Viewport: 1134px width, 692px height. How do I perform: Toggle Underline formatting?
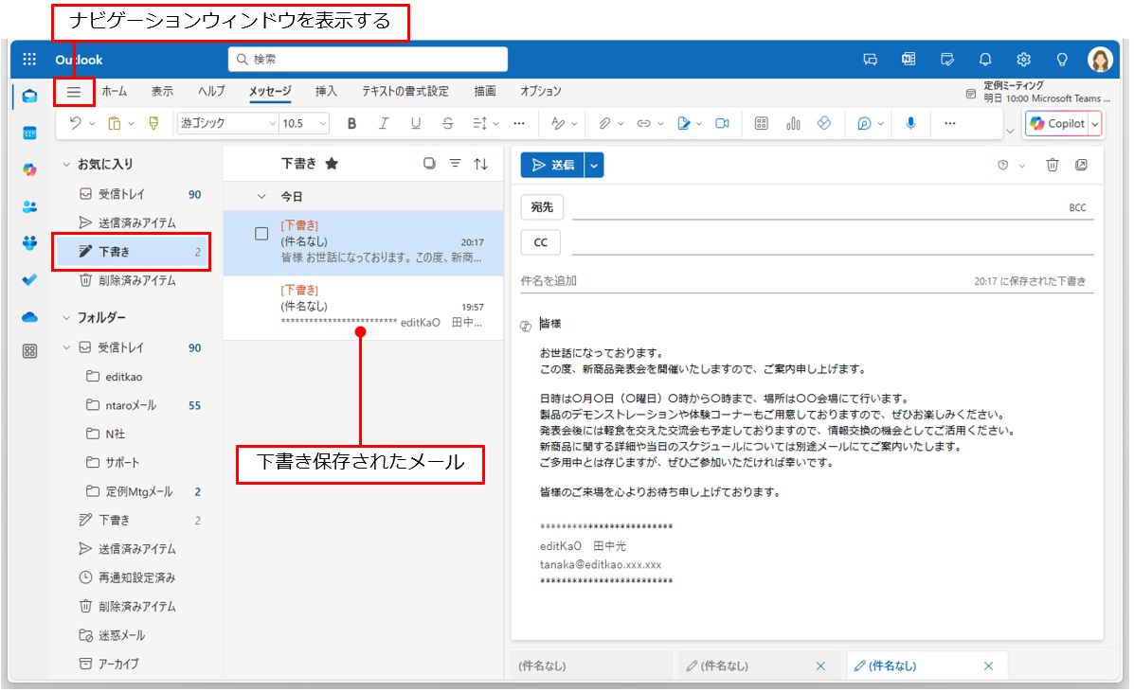pyautogui.click(x=415, y=123)
